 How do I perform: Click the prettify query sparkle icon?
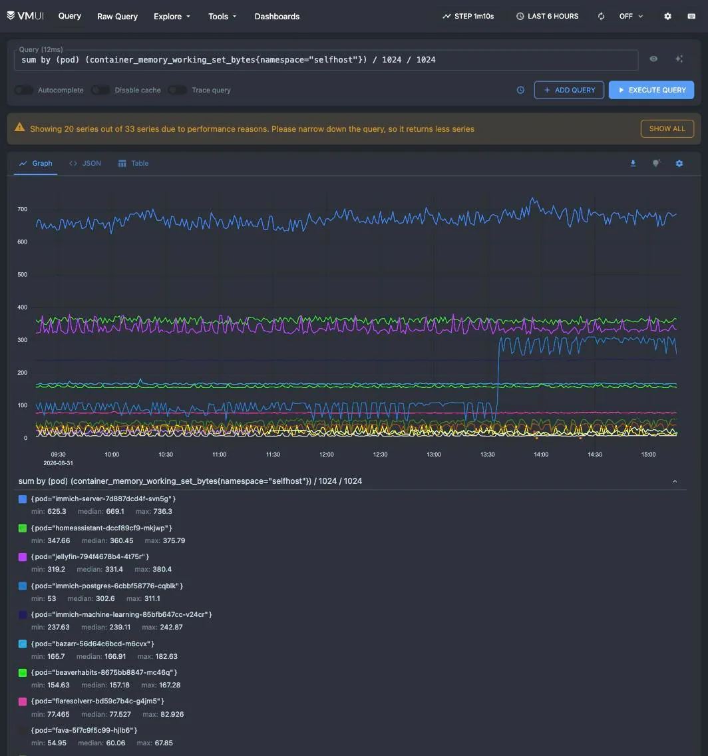tap(679, 59)
